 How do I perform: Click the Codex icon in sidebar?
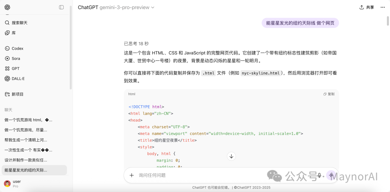tap(7, 49)
